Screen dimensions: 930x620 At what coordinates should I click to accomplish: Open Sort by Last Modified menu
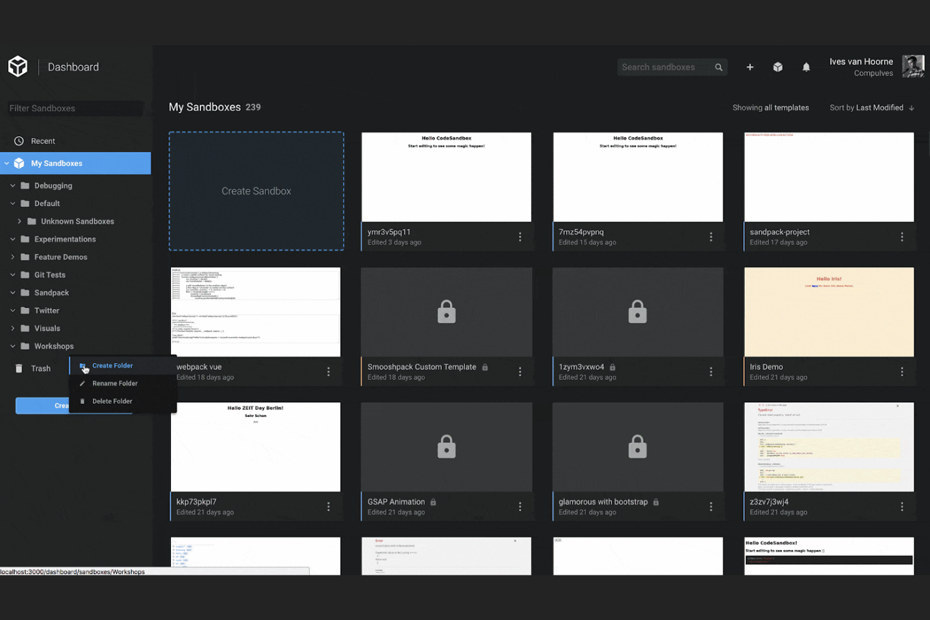867,107
